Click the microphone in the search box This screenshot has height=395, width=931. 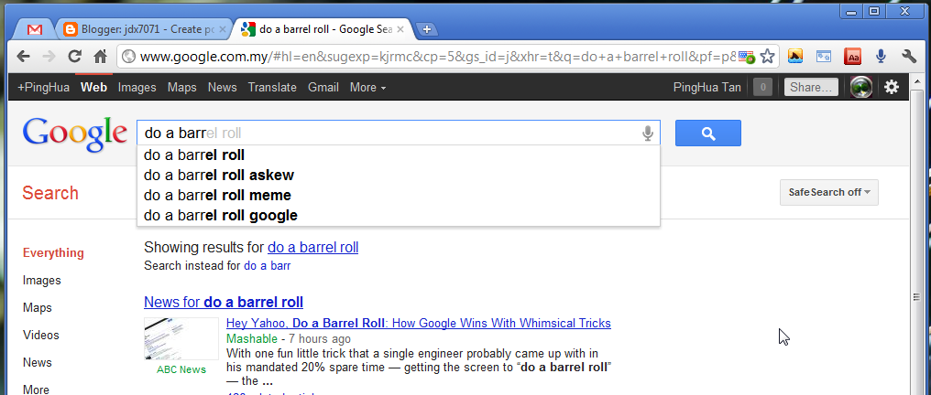[x=648, y=133]
